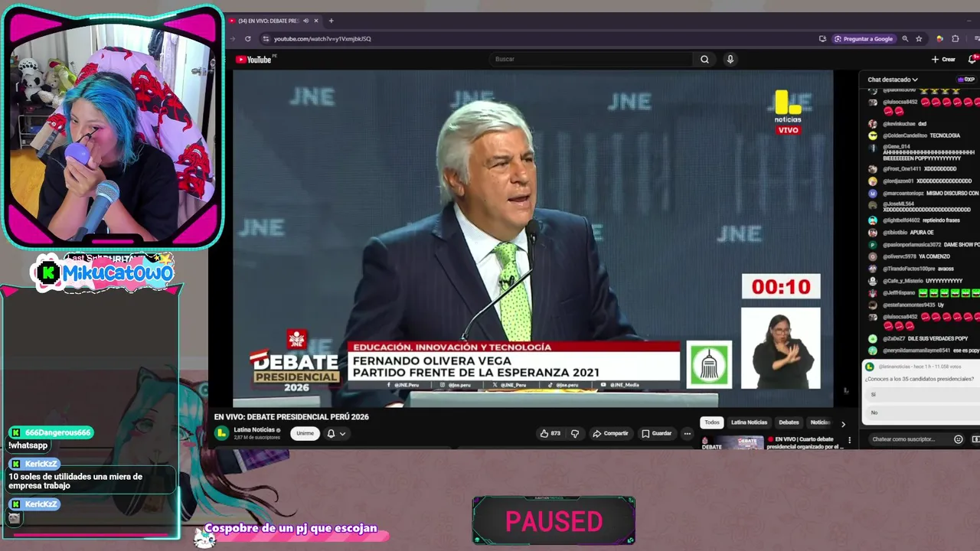Screen dimensions: 980x551
Task: Reload the page with the browser refresh icon
Action: coord(247,38)
